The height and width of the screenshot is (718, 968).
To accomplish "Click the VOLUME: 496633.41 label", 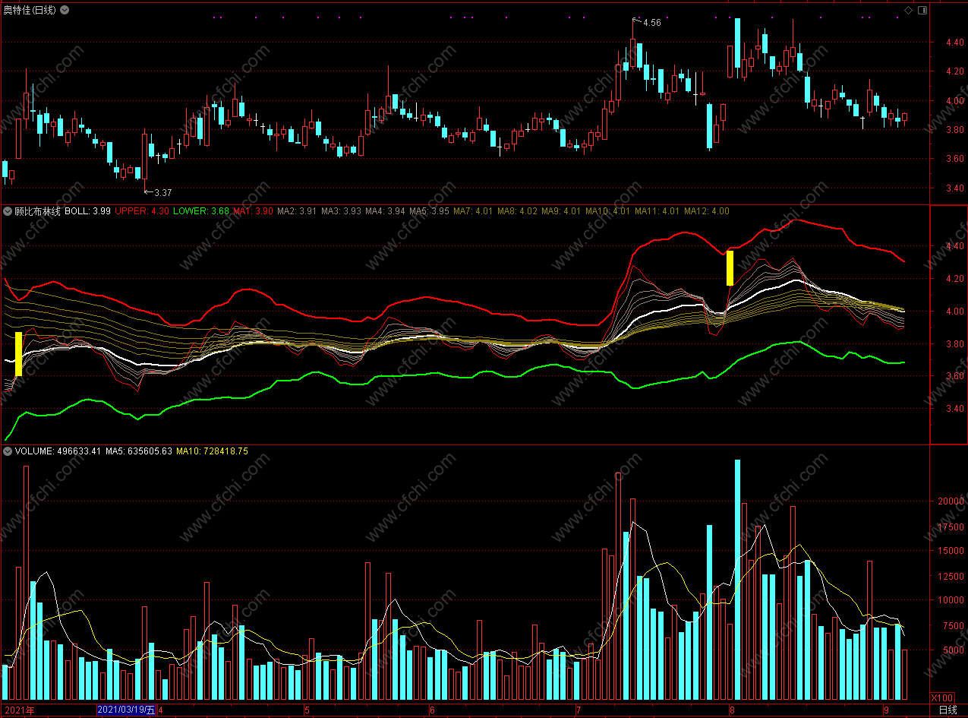I will click(x=58, y=451).
